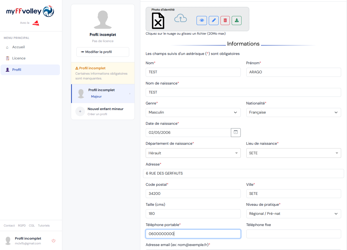Click Modifier le profil button
Viewport: 347px width, 250px height.
click(x=103, y=52)
